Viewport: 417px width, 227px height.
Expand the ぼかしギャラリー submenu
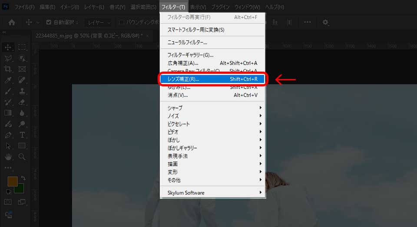coord(212,148)
